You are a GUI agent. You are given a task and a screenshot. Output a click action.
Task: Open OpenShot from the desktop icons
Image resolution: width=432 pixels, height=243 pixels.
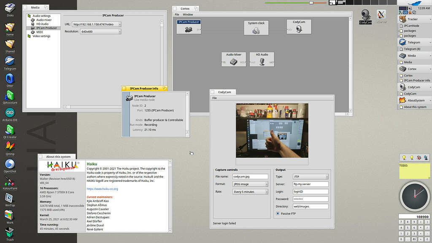click(10, 165)
